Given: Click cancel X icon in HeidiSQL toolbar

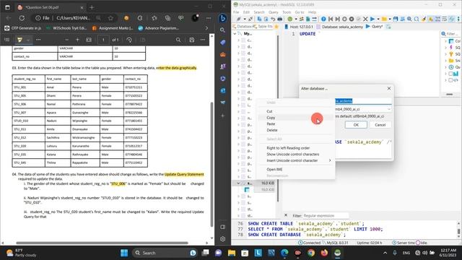Looking at the screenshot, I should [x=365, y=19].
